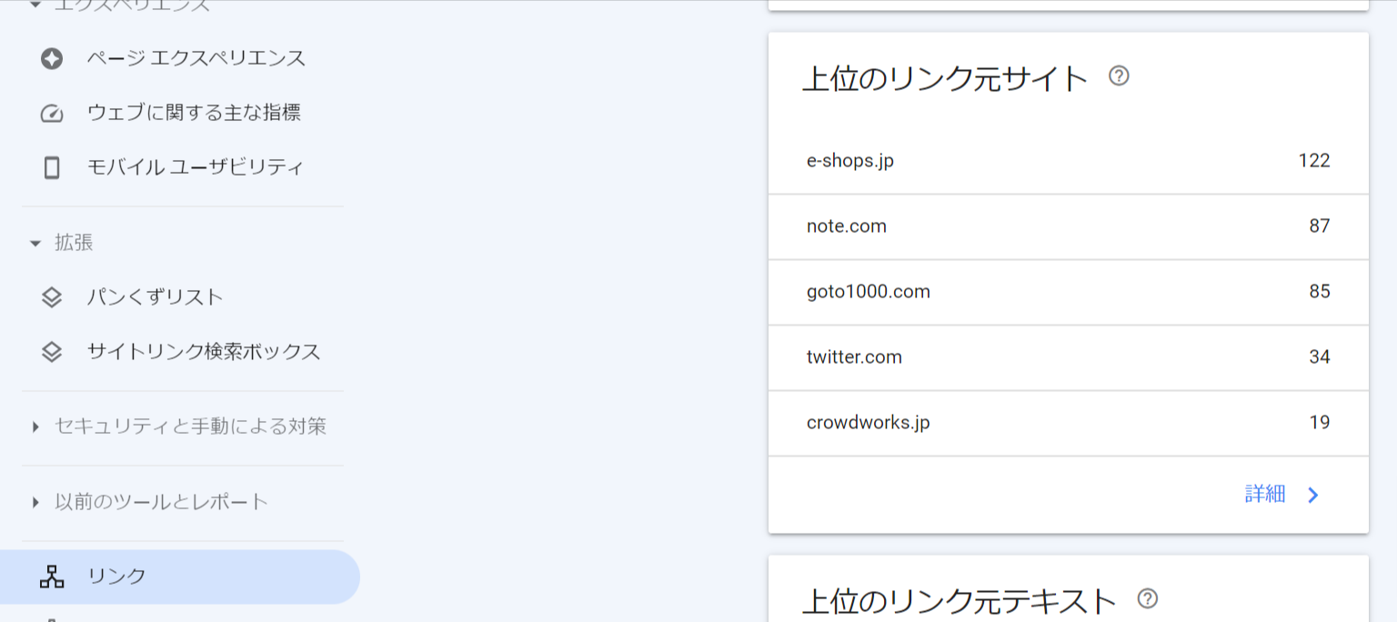Click the link count 19
This screenshot has width=1397, height=622.
coord(1320,423)
